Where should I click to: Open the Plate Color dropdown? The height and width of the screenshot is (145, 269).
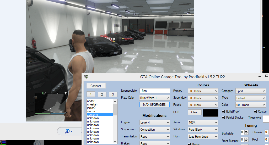coord(155,98)
